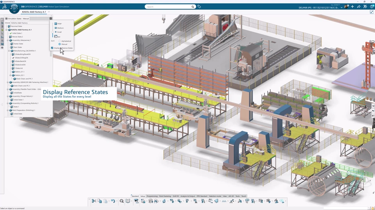Switch to the Setup tab
375x210 pixels.
pyautogui.click(x=143, y=196)
